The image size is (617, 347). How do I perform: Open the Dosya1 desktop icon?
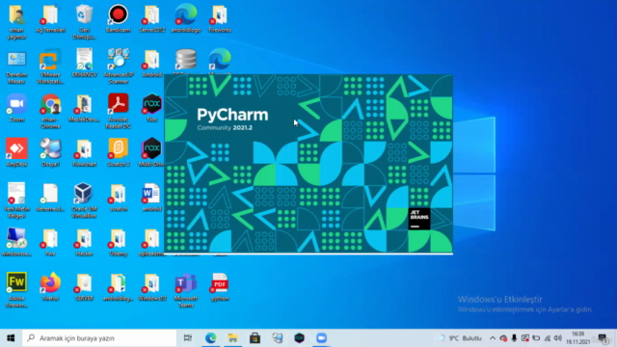50,152
